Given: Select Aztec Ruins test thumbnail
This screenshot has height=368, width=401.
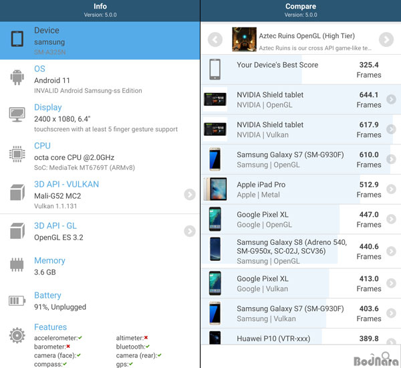Looking at the screenshot, I should [x=244, y=39].
